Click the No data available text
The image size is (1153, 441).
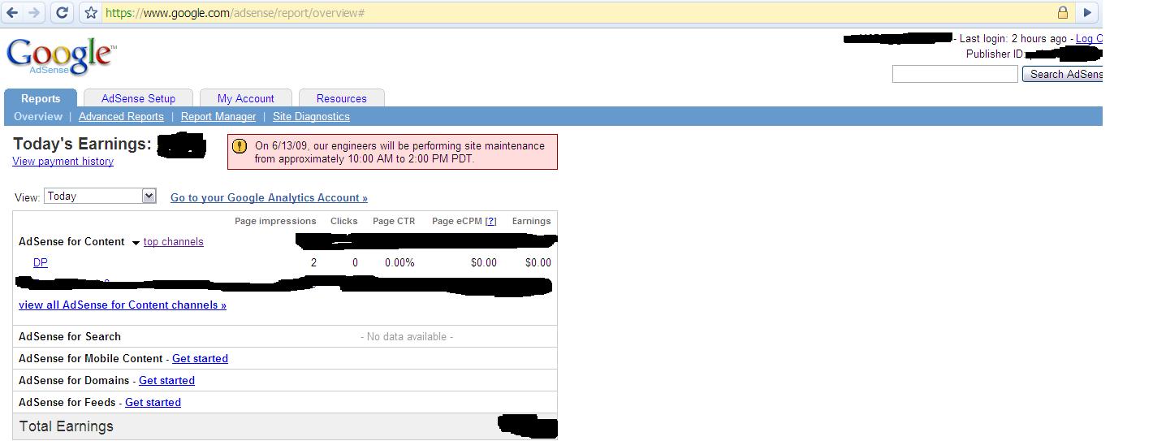407,336
